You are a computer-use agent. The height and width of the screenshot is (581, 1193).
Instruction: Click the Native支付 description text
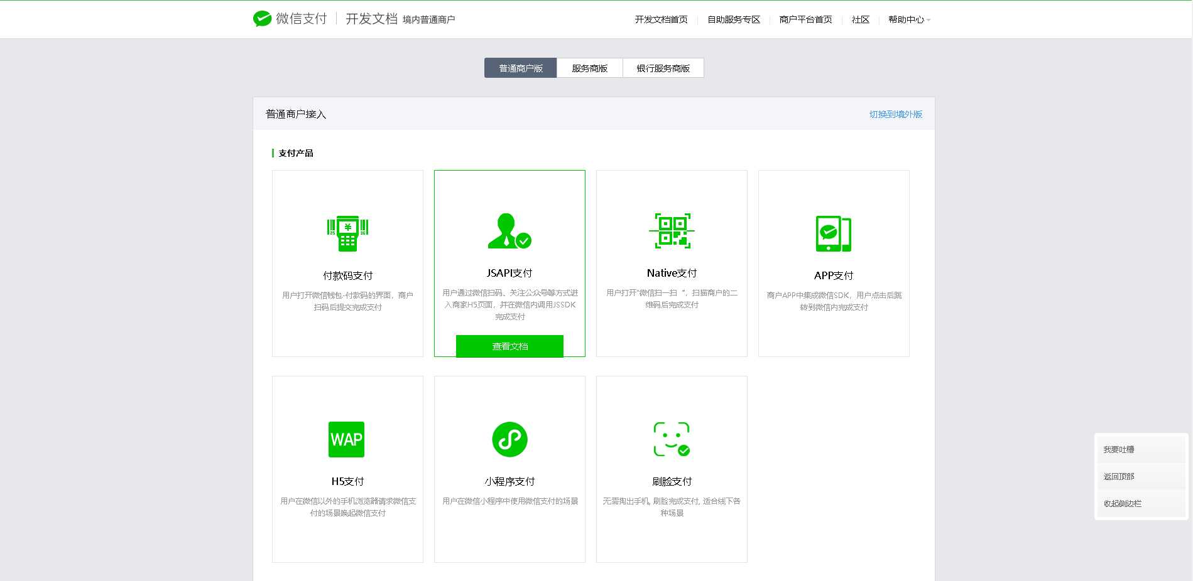tap(672, 299)
